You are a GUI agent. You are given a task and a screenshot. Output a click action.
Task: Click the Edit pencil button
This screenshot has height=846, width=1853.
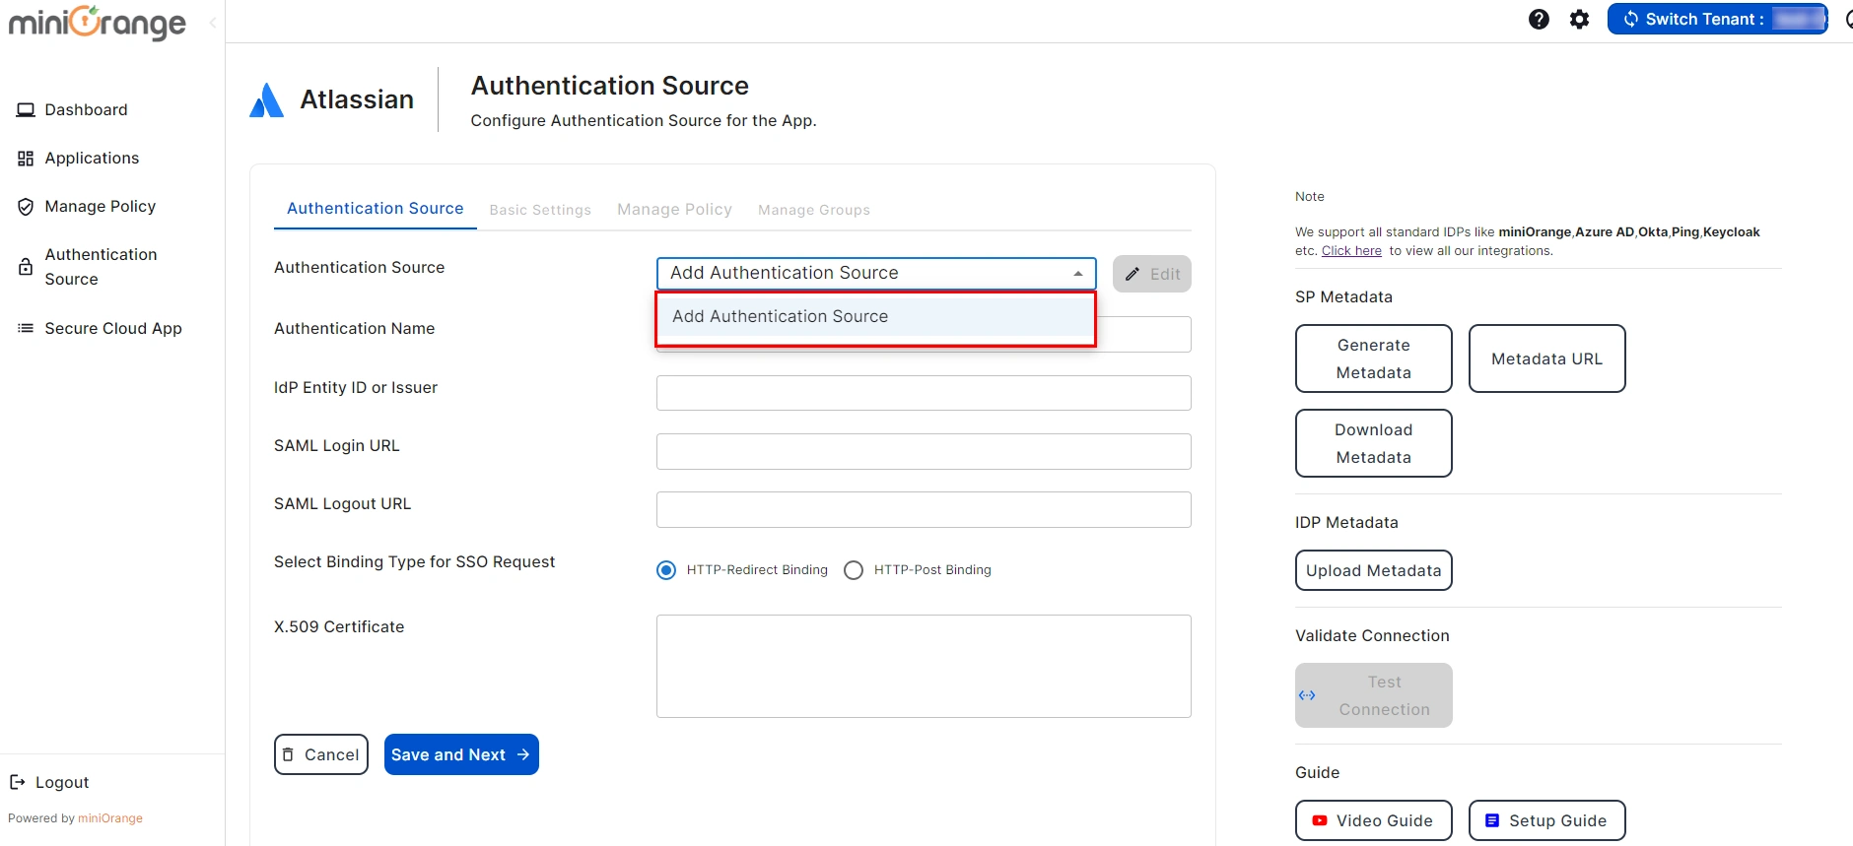coord(1152,274)
